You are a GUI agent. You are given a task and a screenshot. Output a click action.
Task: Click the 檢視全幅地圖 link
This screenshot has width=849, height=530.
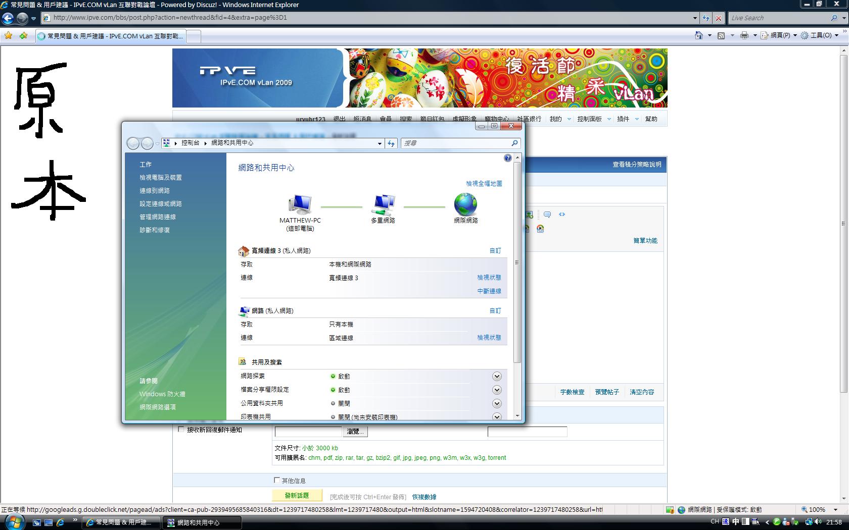tap(484, 184)
